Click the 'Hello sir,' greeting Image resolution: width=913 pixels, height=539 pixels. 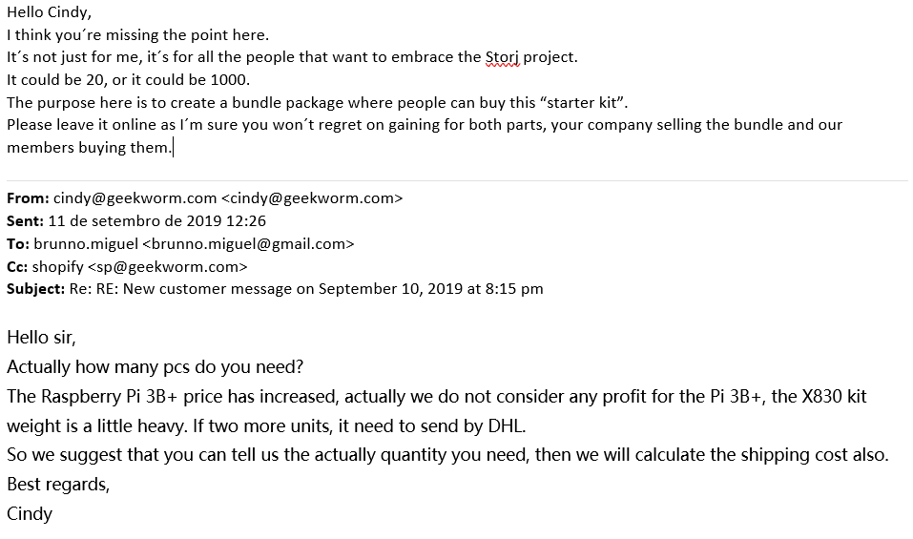click(41, 338)
